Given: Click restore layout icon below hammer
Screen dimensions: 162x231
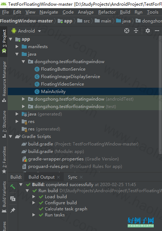Looking at the screenshot, I should click(13, 199).
